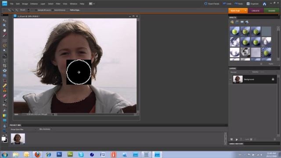The height and width of the screenshot is (158, 281).
Task: Click the Refine Edge button
Action: (75, 10)
